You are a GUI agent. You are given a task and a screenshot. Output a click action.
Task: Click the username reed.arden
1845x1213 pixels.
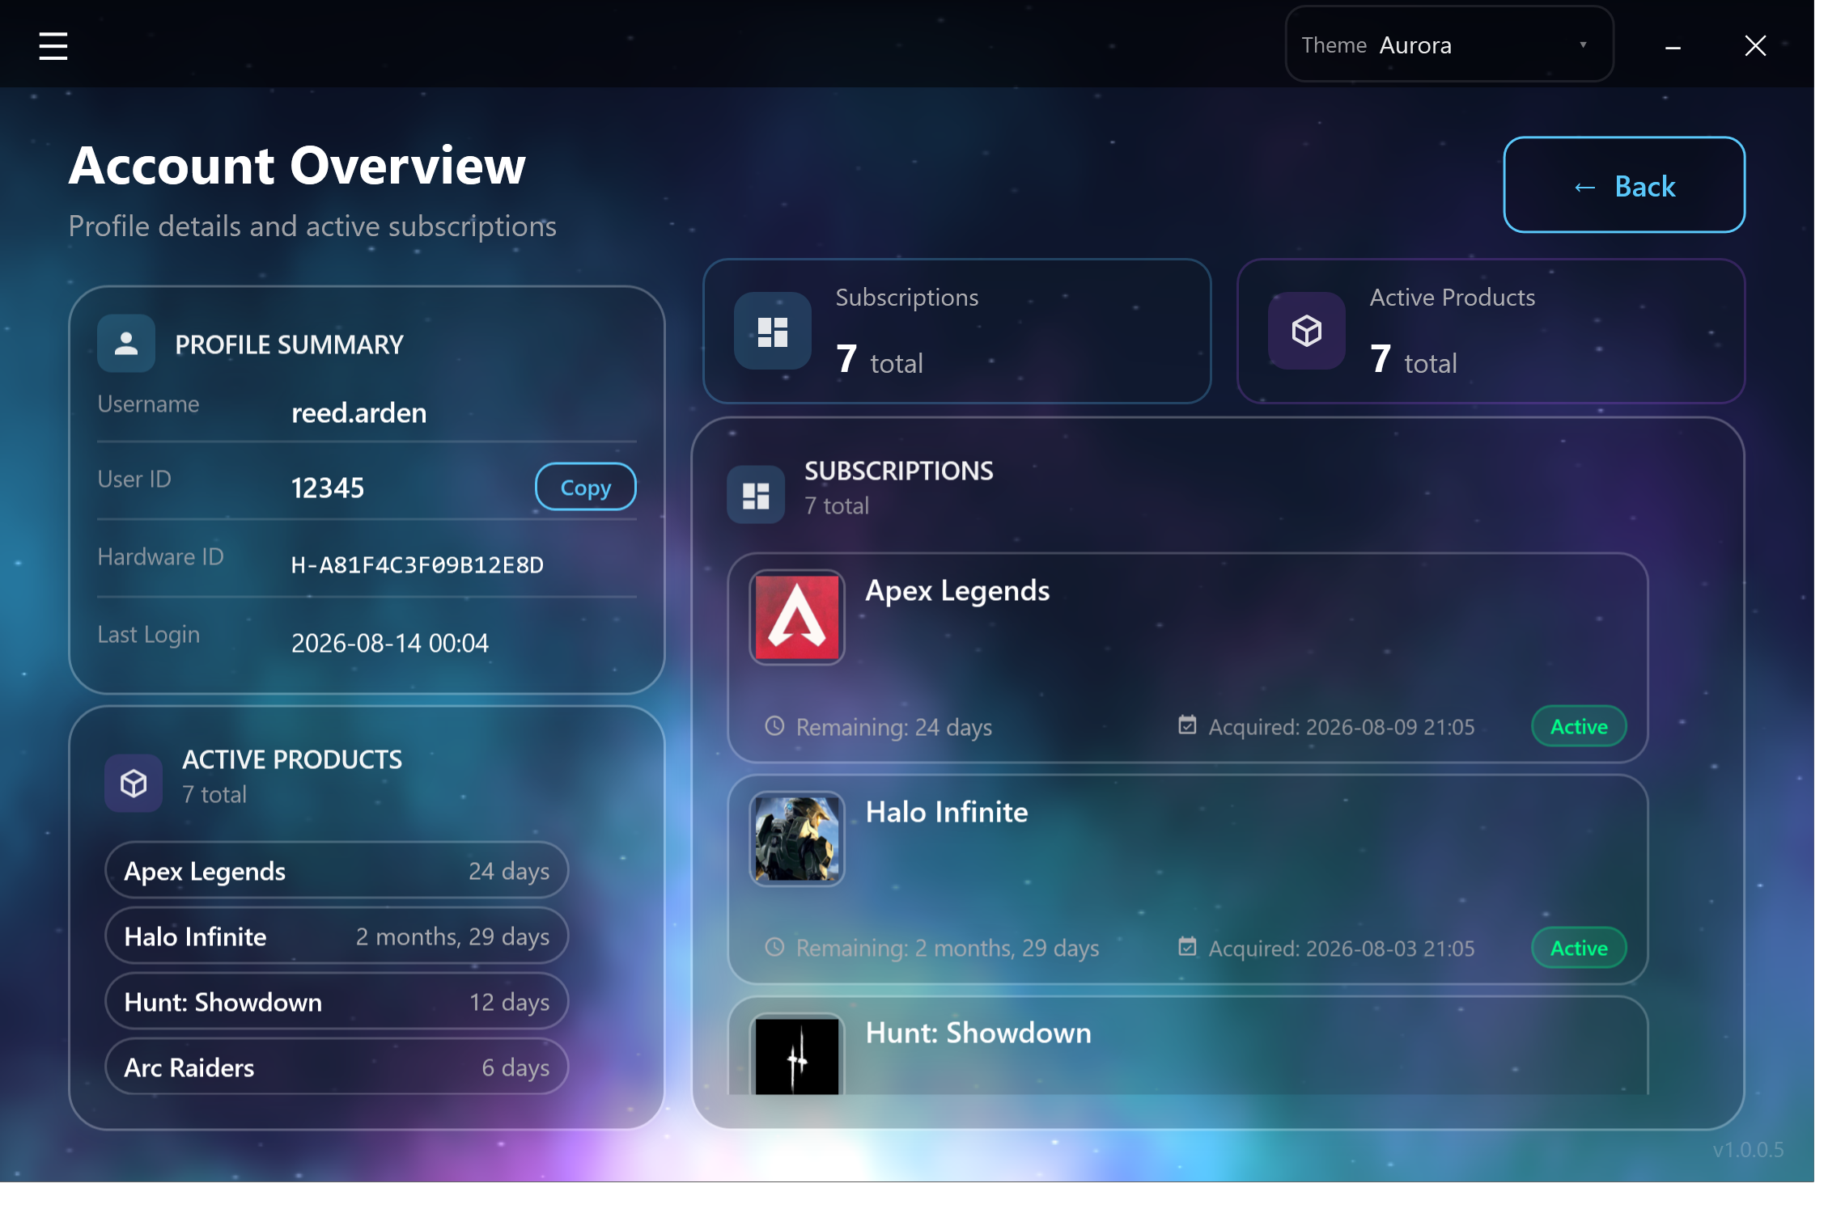pyautogui.click(x=358, y=413)
